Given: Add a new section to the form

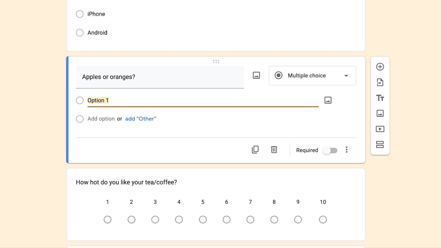Looking at the screenshot, I should (380, 144).
